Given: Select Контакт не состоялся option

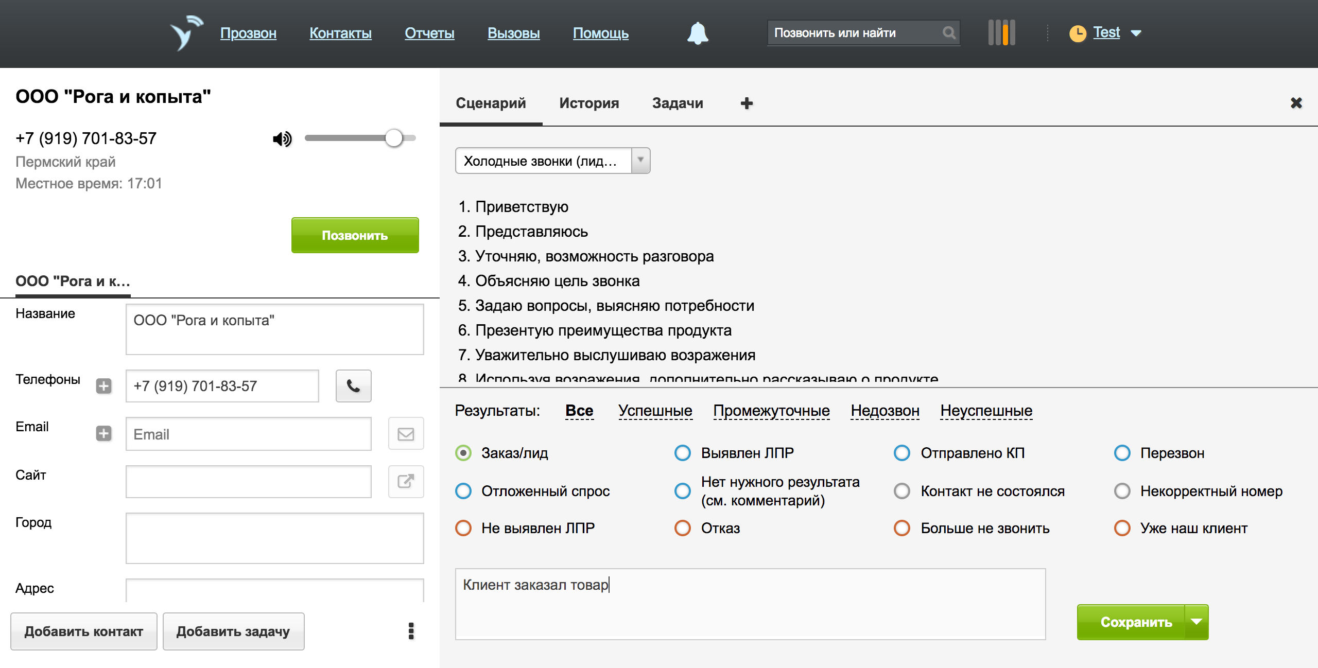Looking at the screenshot, I should [x=902, y=491].
